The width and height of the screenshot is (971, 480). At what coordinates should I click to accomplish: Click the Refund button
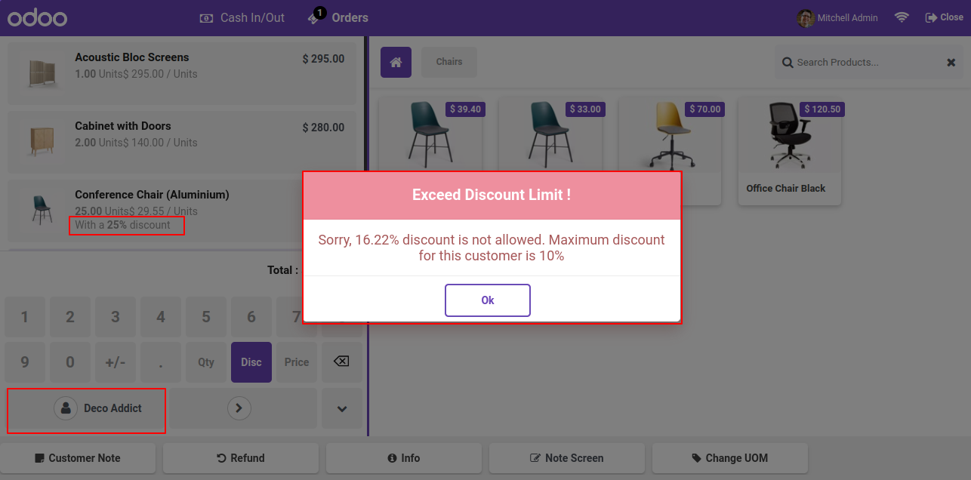pos(241,458)
